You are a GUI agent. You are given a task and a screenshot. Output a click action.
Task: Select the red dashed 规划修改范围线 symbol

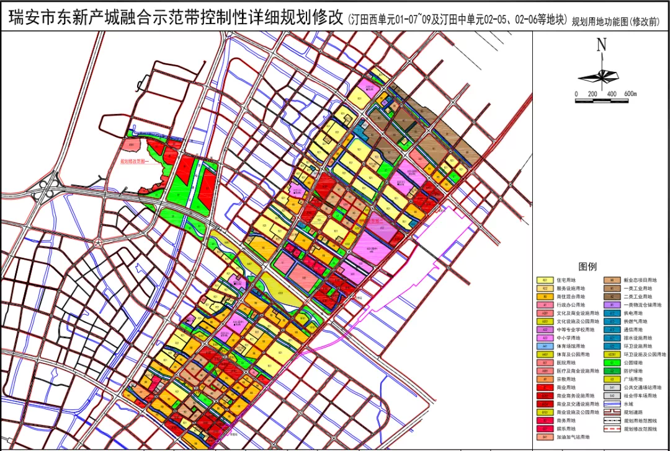(x=612, y=427)
